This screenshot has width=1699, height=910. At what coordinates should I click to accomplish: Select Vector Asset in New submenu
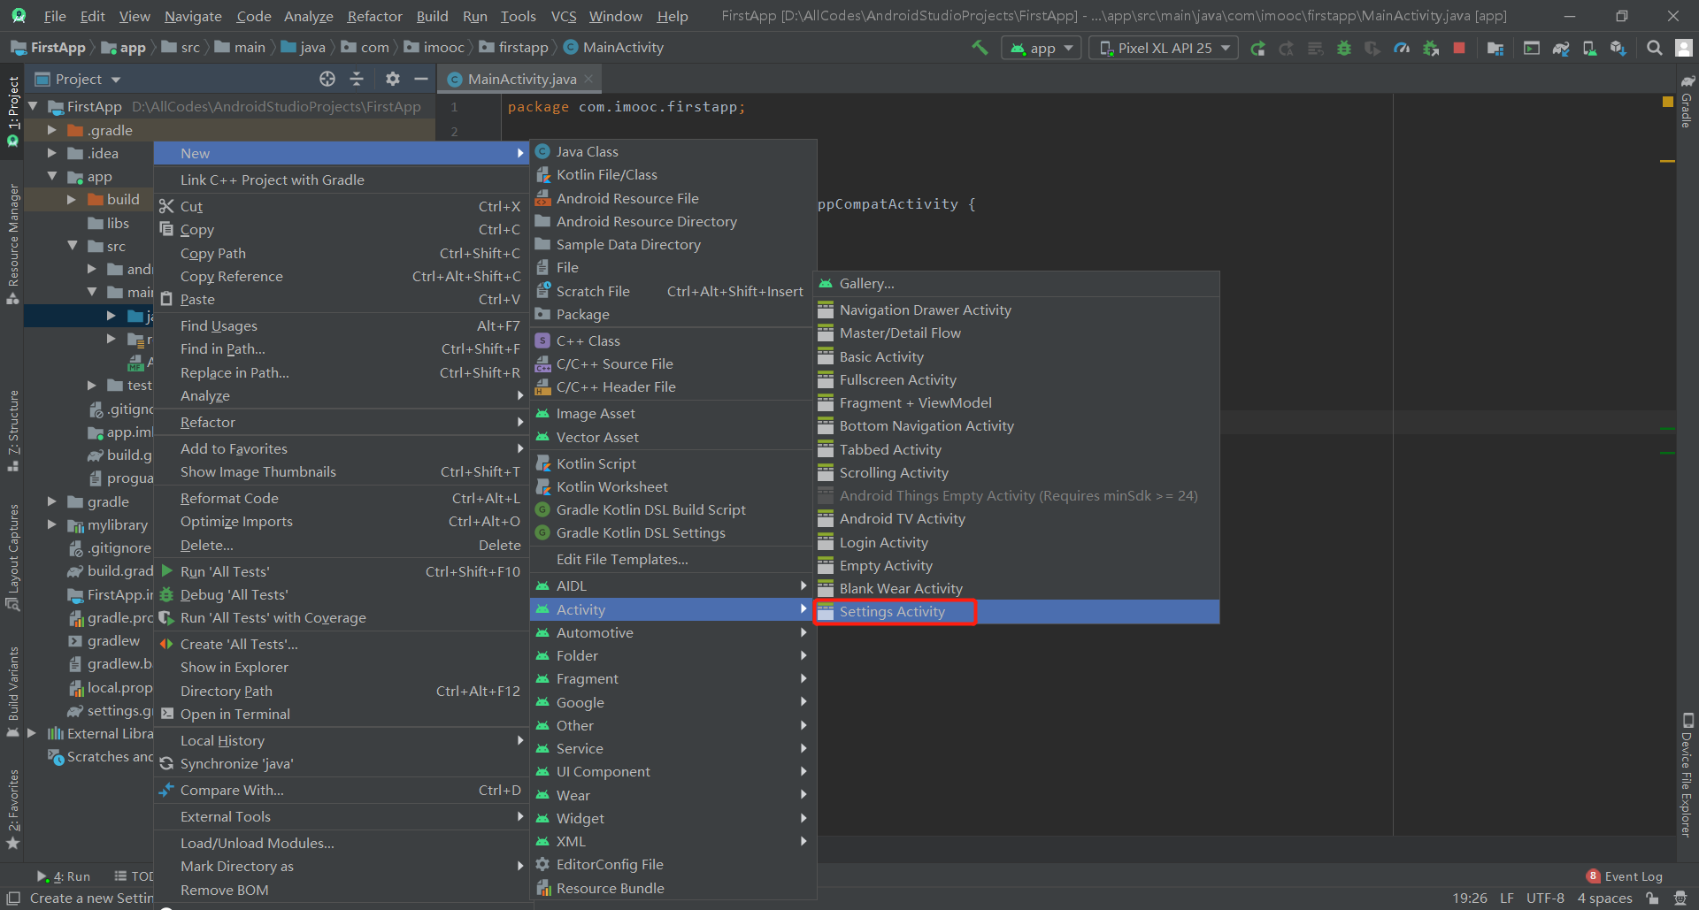(673, 437)
